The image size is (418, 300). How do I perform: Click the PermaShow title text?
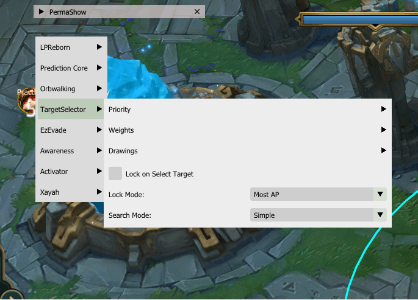68,12
